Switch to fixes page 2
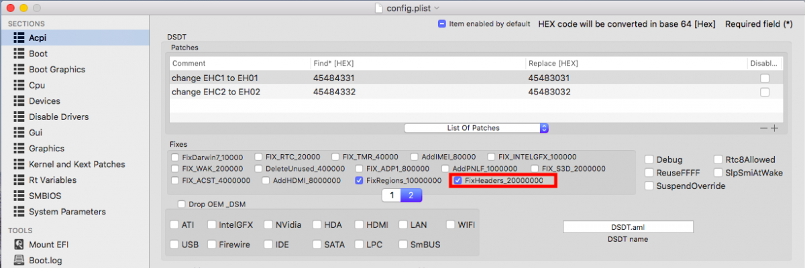The height and width of the screenshot is (268, 805). 411,196
